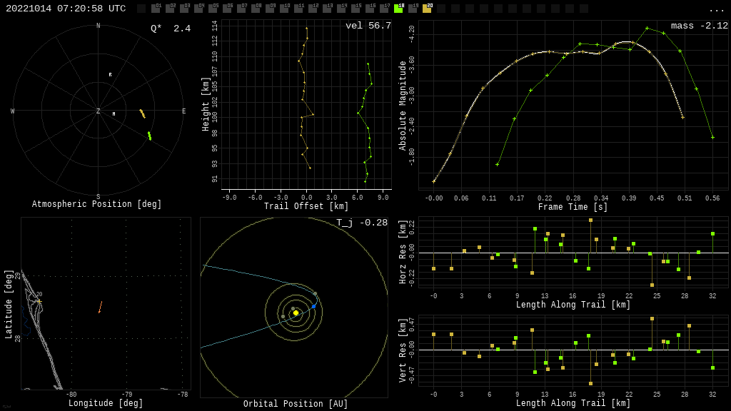The image size is (731, 411).
Task: Click the red meteor ground track on map
Action: (100, 307)
